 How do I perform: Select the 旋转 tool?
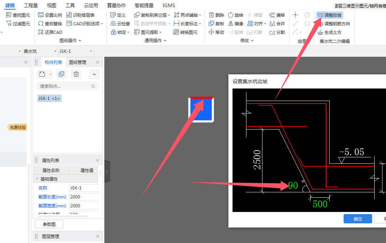(x=236, y=15)
